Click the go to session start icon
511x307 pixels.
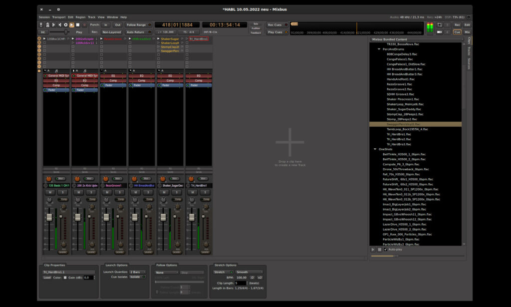[53, 25]
